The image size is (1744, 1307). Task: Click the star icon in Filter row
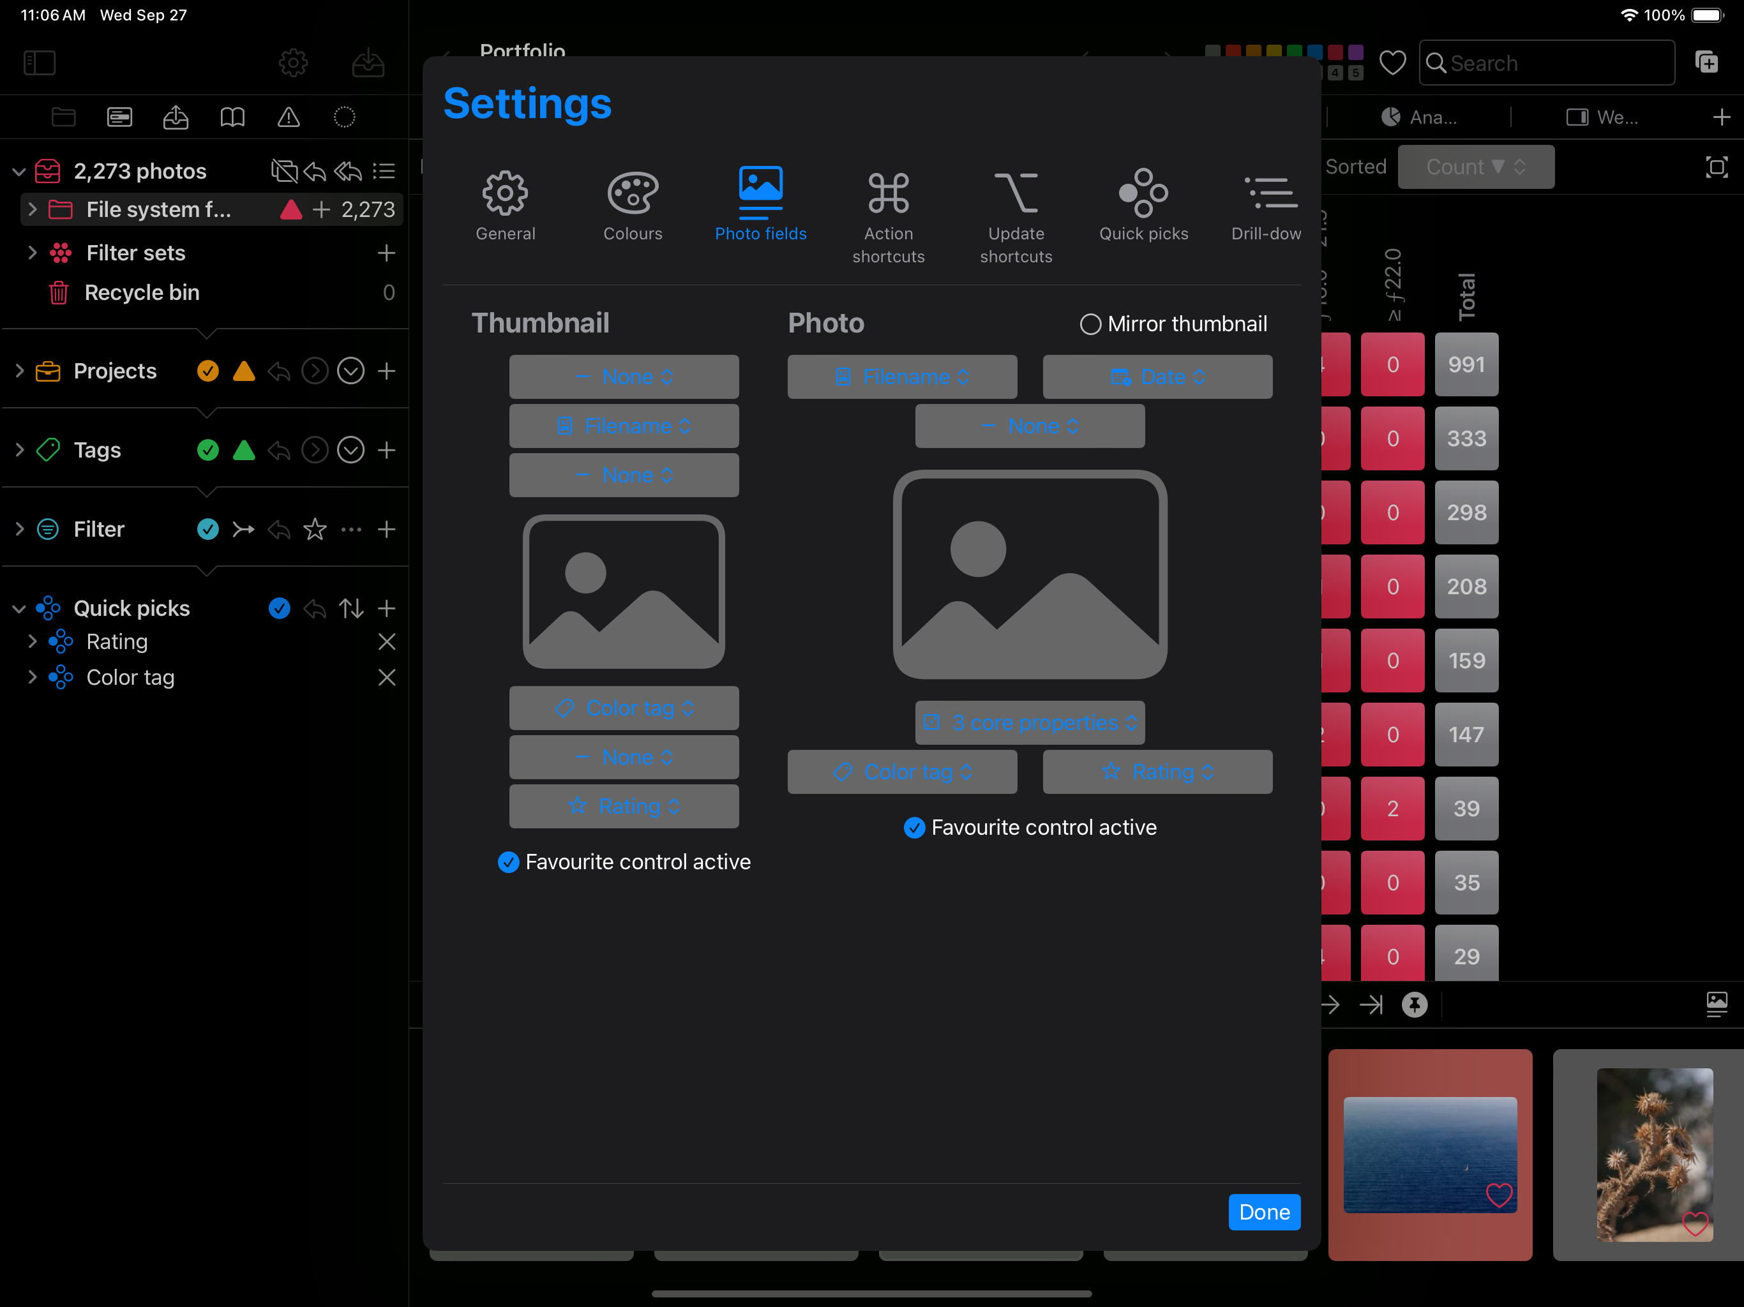pos(315,529)
